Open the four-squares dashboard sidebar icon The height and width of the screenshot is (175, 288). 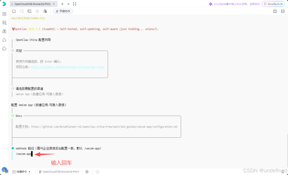click(5, 14)
